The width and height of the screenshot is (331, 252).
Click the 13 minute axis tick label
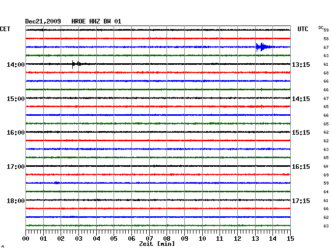(255, 238)
